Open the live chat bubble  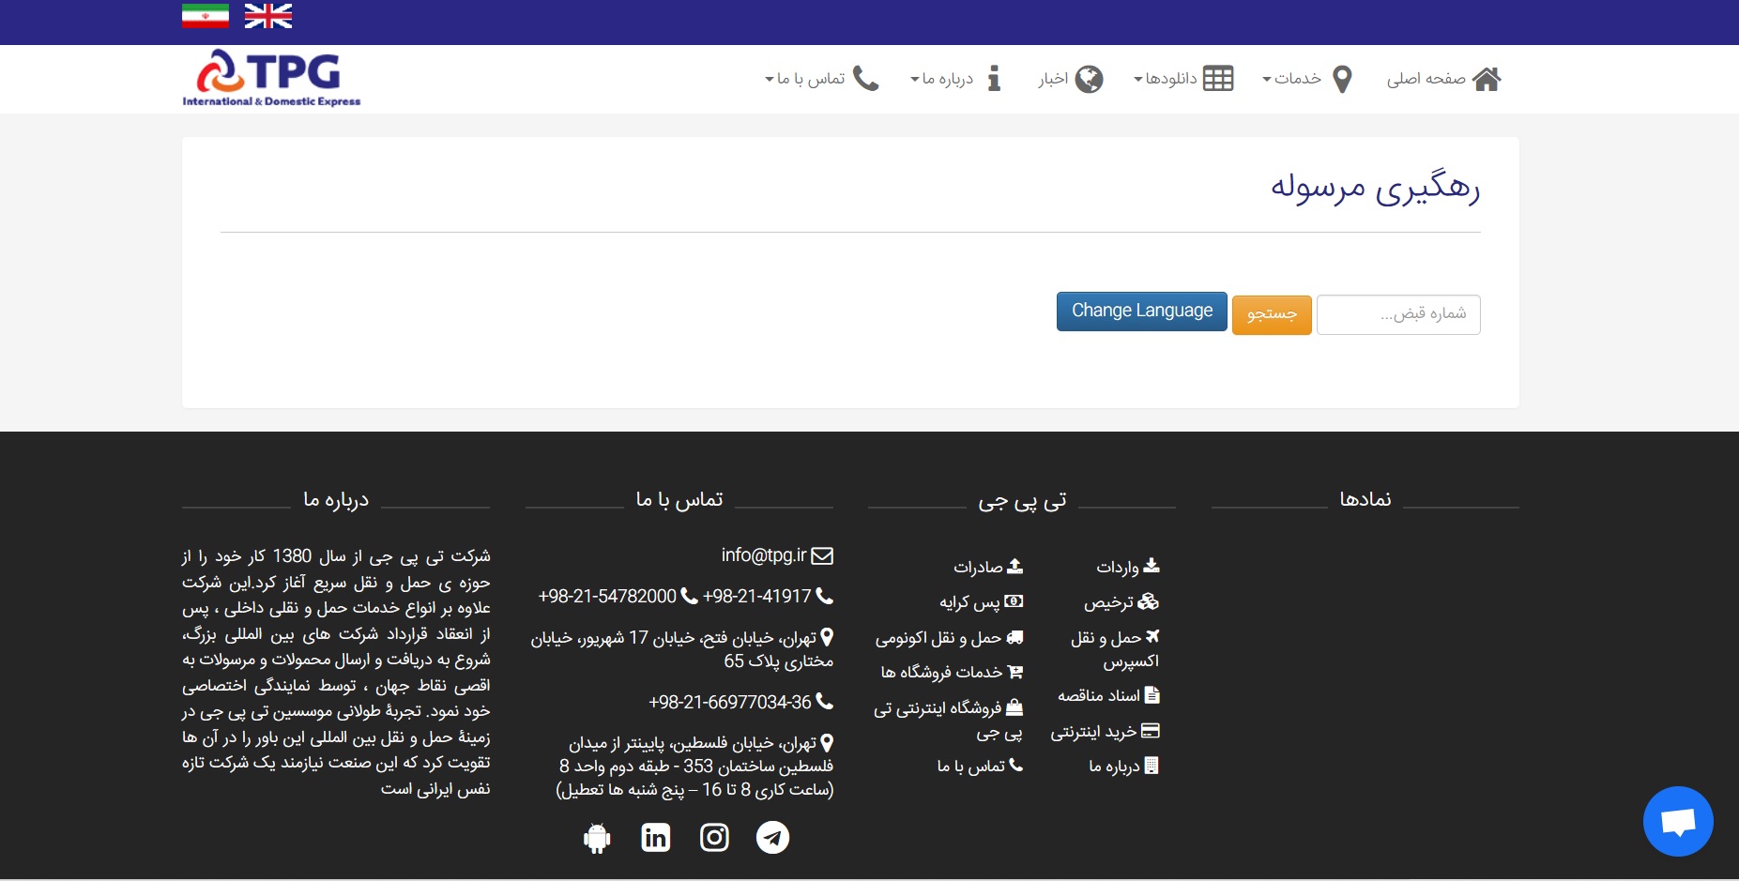click(1677, 822)
